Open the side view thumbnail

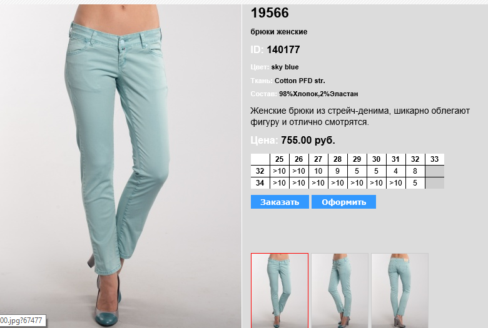coord(340,291)
